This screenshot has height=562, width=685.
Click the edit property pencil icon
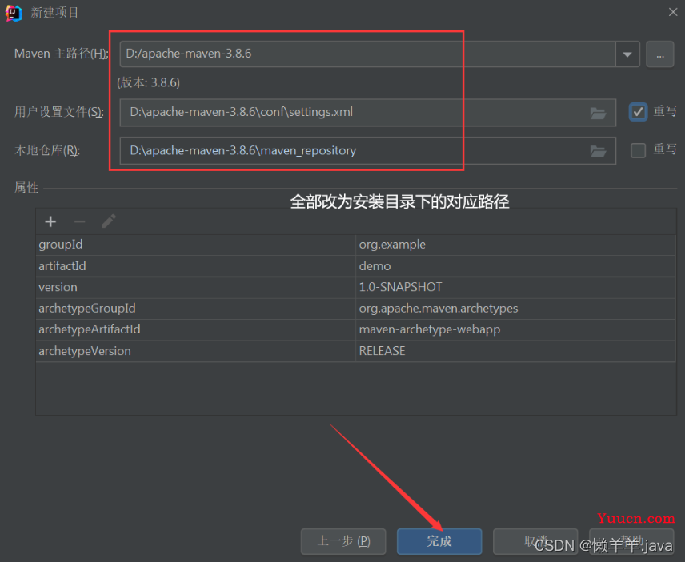click(x=109, y=221)
